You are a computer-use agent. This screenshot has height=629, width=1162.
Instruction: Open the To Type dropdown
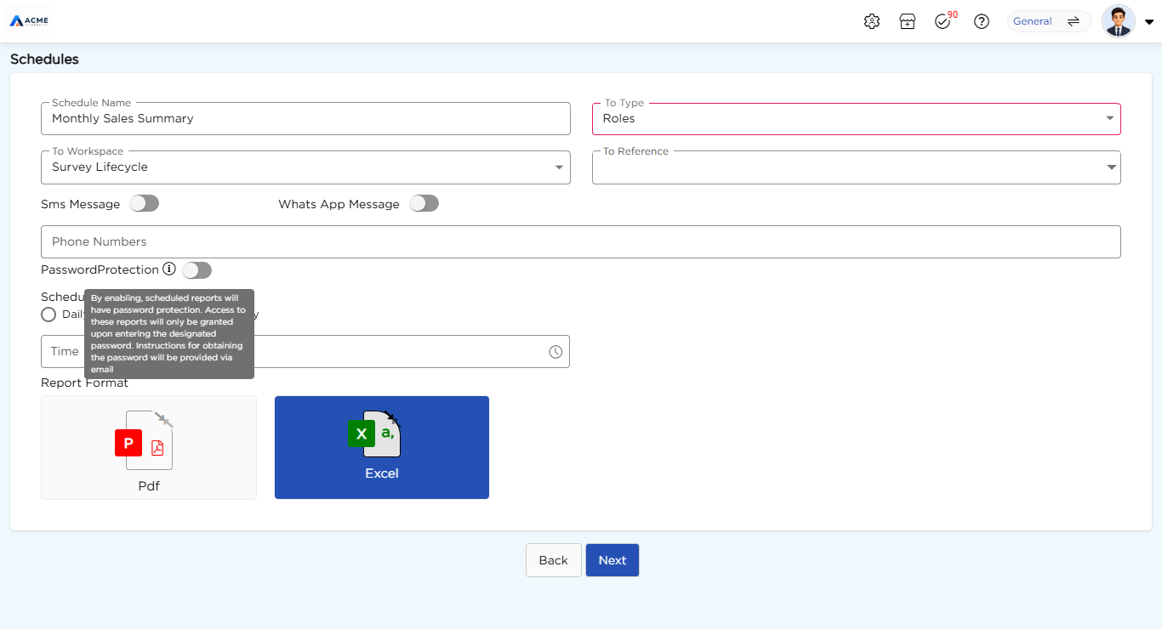coord(856,119)
